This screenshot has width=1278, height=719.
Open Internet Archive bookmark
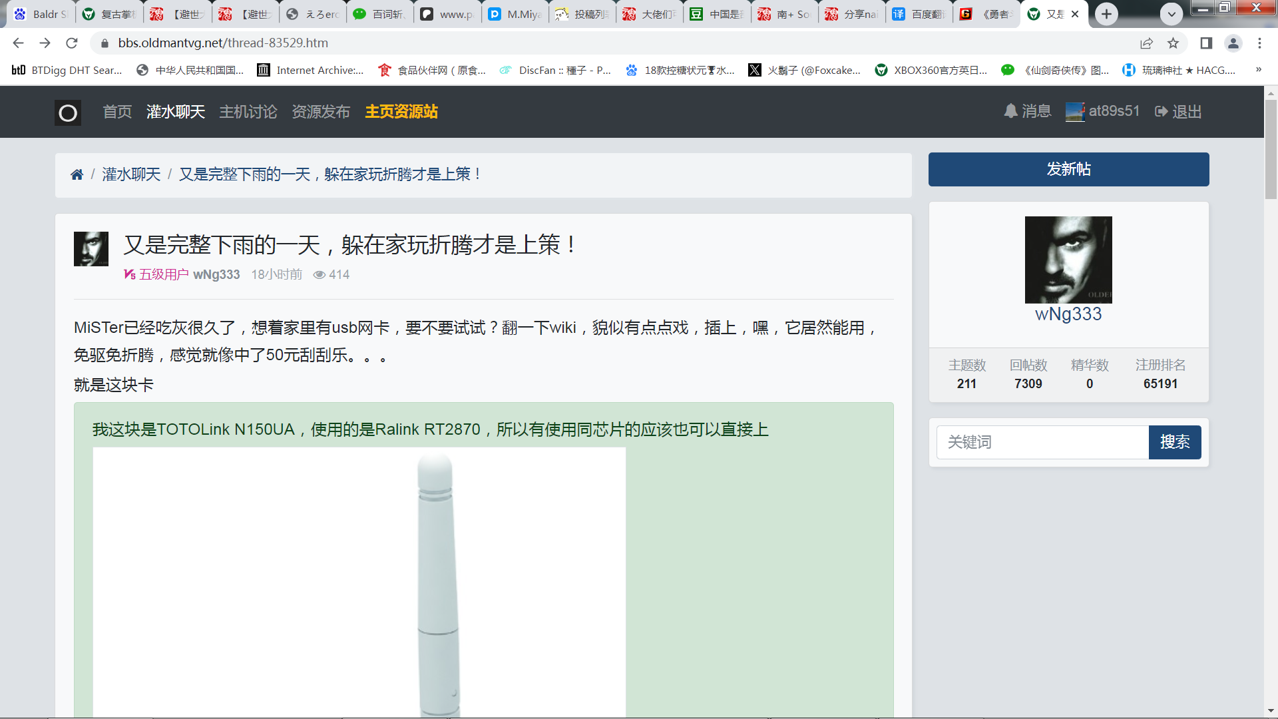(311, 70)
